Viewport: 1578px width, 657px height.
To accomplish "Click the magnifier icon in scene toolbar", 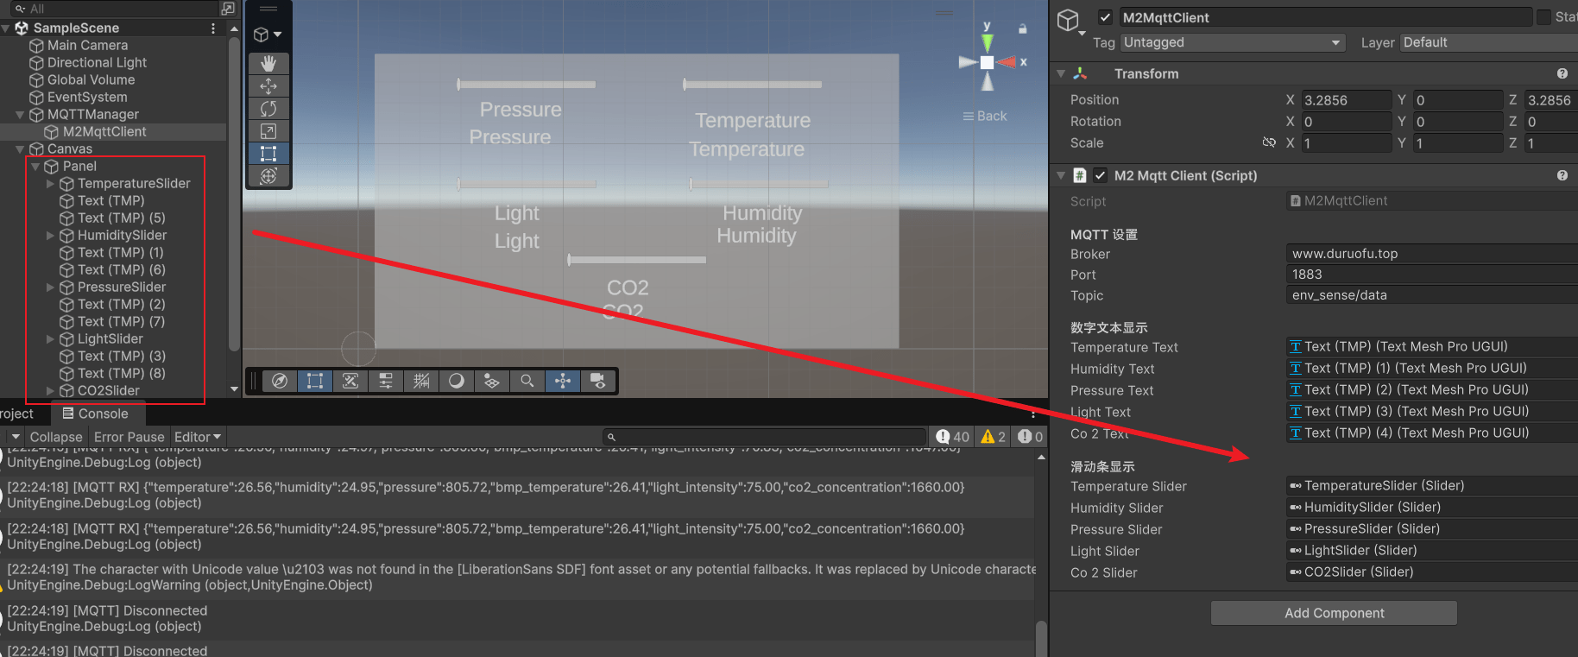I will point(527,381).
